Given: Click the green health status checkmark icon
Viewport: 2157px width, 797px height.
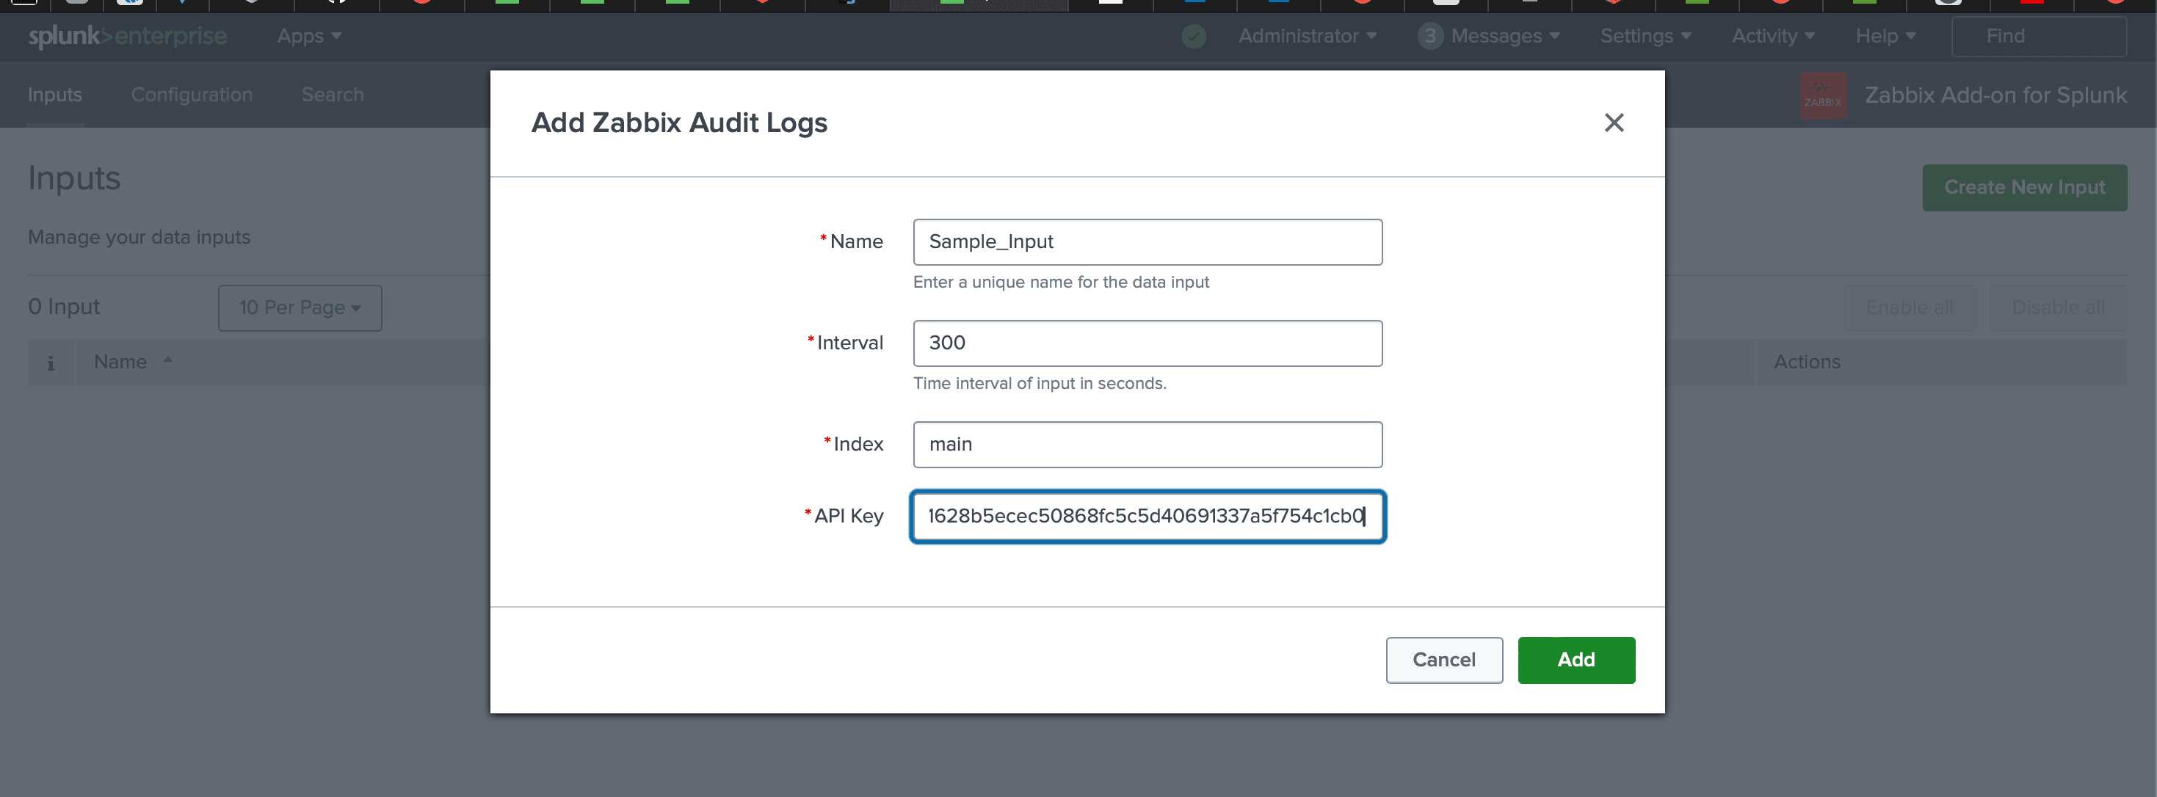Looking at the screenshot, I should click(1193, 36).
